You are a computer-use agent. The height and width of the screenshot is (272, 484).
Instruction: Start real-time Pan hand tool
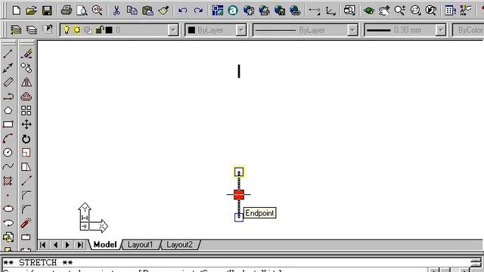click(x=384, y=11)
